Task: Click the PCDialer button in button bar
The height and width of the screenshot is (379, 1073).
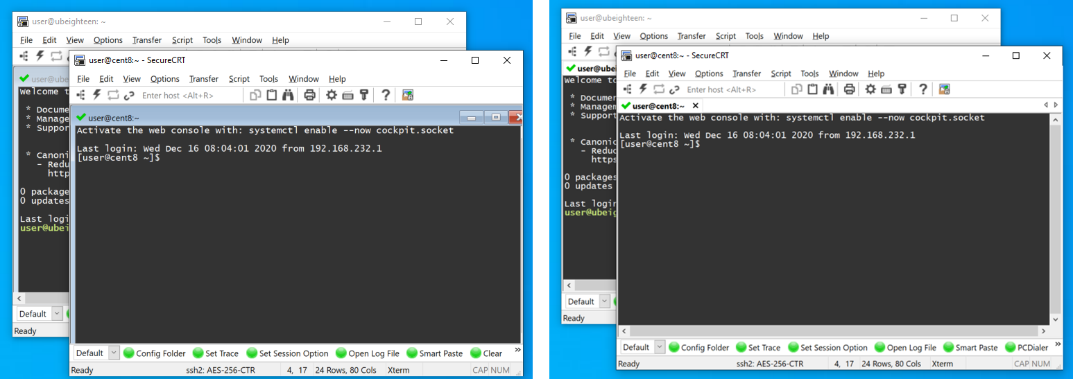Action: tap(1027, 348)
